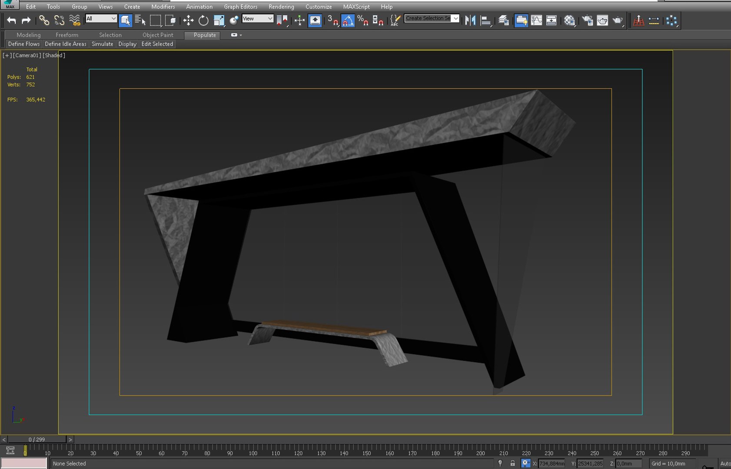731x469 pixels.
Task: Open the Material Editor
Action: [x=569, y=20]
